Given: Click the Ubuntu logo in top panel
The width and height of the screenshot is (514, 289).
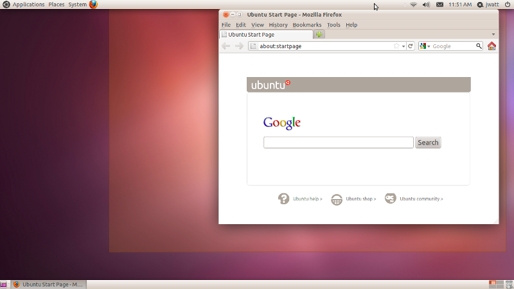Looking at the screenshot, I should pyautogui.click(x=6, y=4).
